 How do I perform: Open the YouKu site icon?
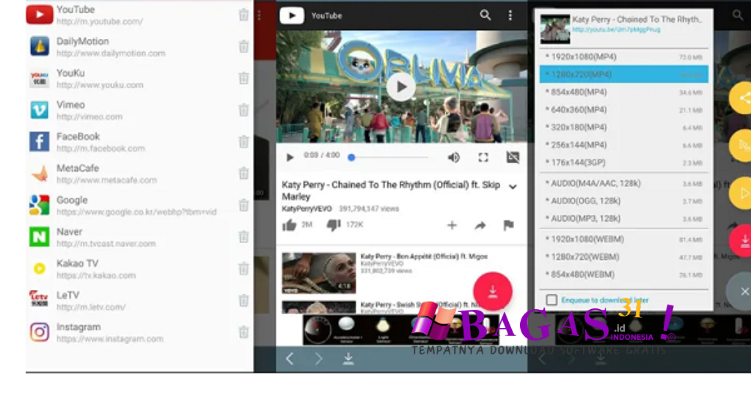(x=40, y=78)
